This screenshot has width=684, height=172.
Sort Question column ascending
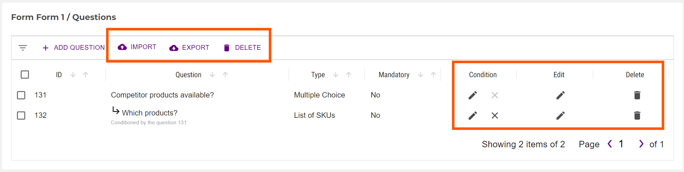(225, 74)
